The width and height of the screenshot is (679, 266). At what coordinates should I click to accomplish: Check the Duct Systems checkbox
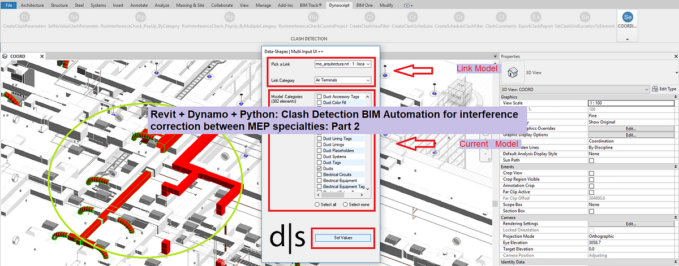[x=320, y=156]
